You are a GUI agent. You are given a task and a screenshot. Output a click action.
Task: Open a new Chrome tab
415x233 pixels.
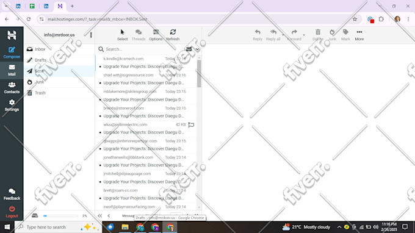(x=72, y=6)
